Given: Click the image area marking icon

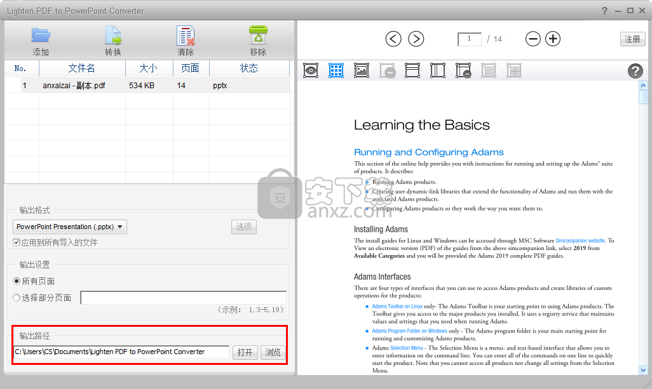Looking at the screenshot, I should pyautogui.click(x=362, y=70).
